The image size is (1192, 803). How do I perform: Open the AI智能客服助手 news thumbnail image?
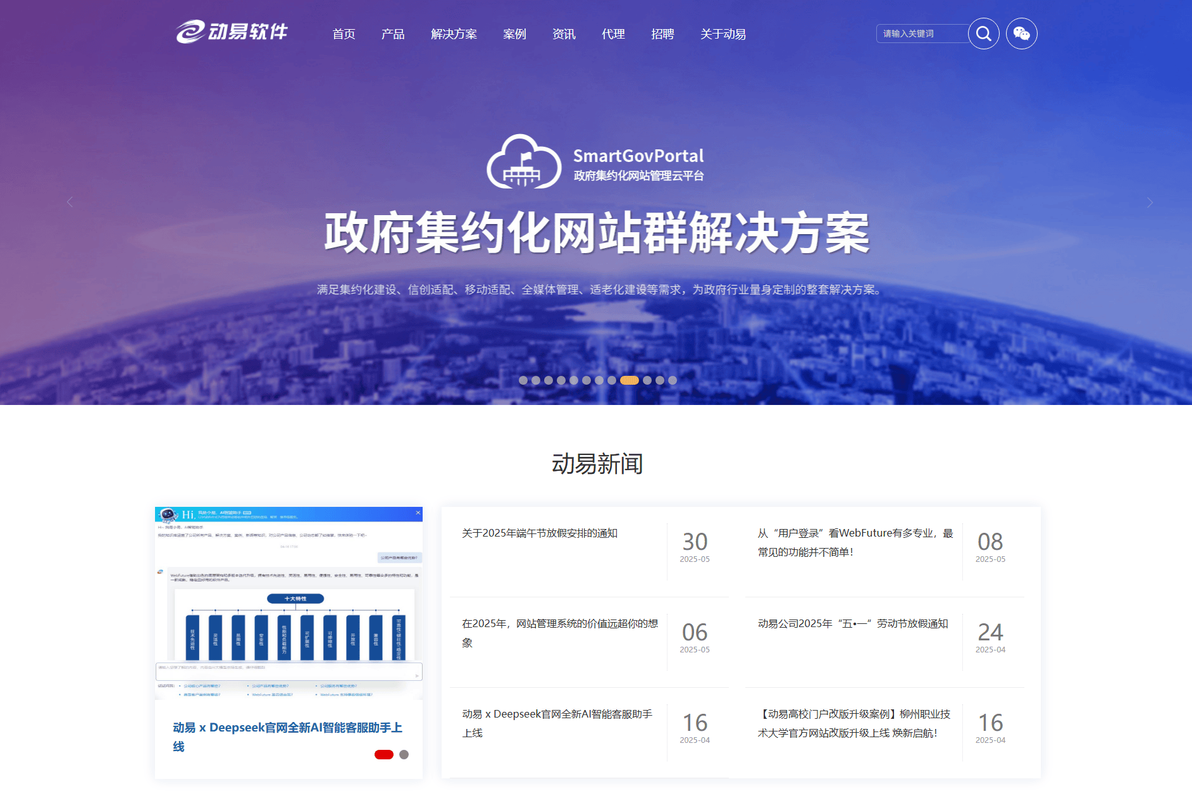point(289,603)
